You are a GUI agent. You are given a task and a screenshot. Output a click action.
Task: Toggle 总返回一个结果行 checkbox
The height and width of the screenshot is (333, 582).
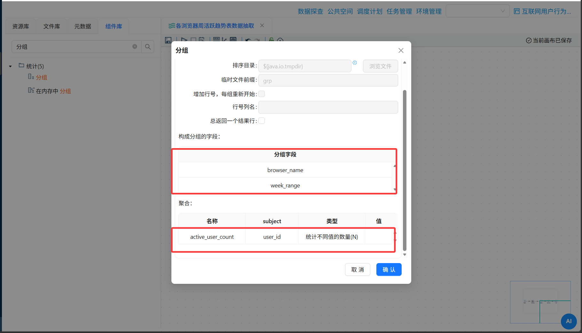(x=262, y=121)
